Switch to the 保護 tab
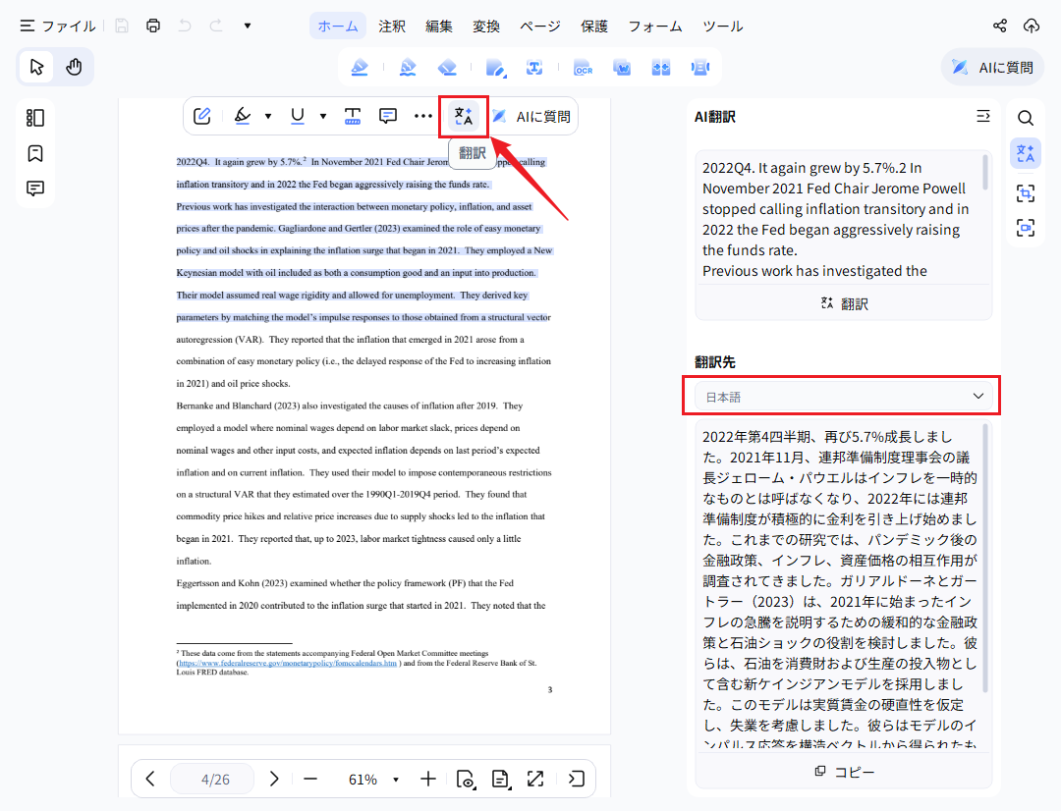Image resolution: width=1061 pixels, height=811 pixels. 594,27
